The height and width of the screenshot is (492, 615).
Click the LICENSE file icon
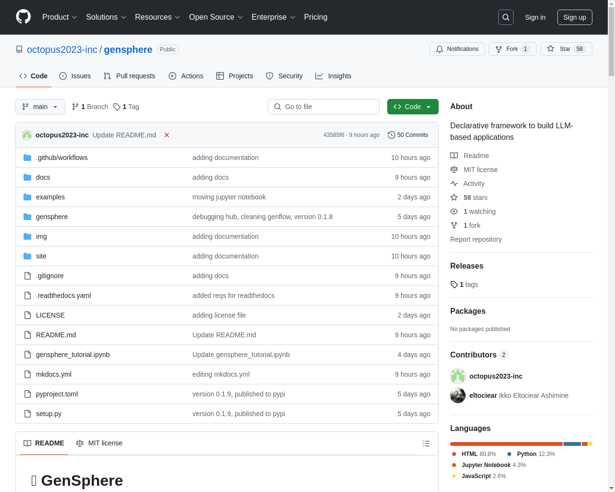(x=27, y=315)
